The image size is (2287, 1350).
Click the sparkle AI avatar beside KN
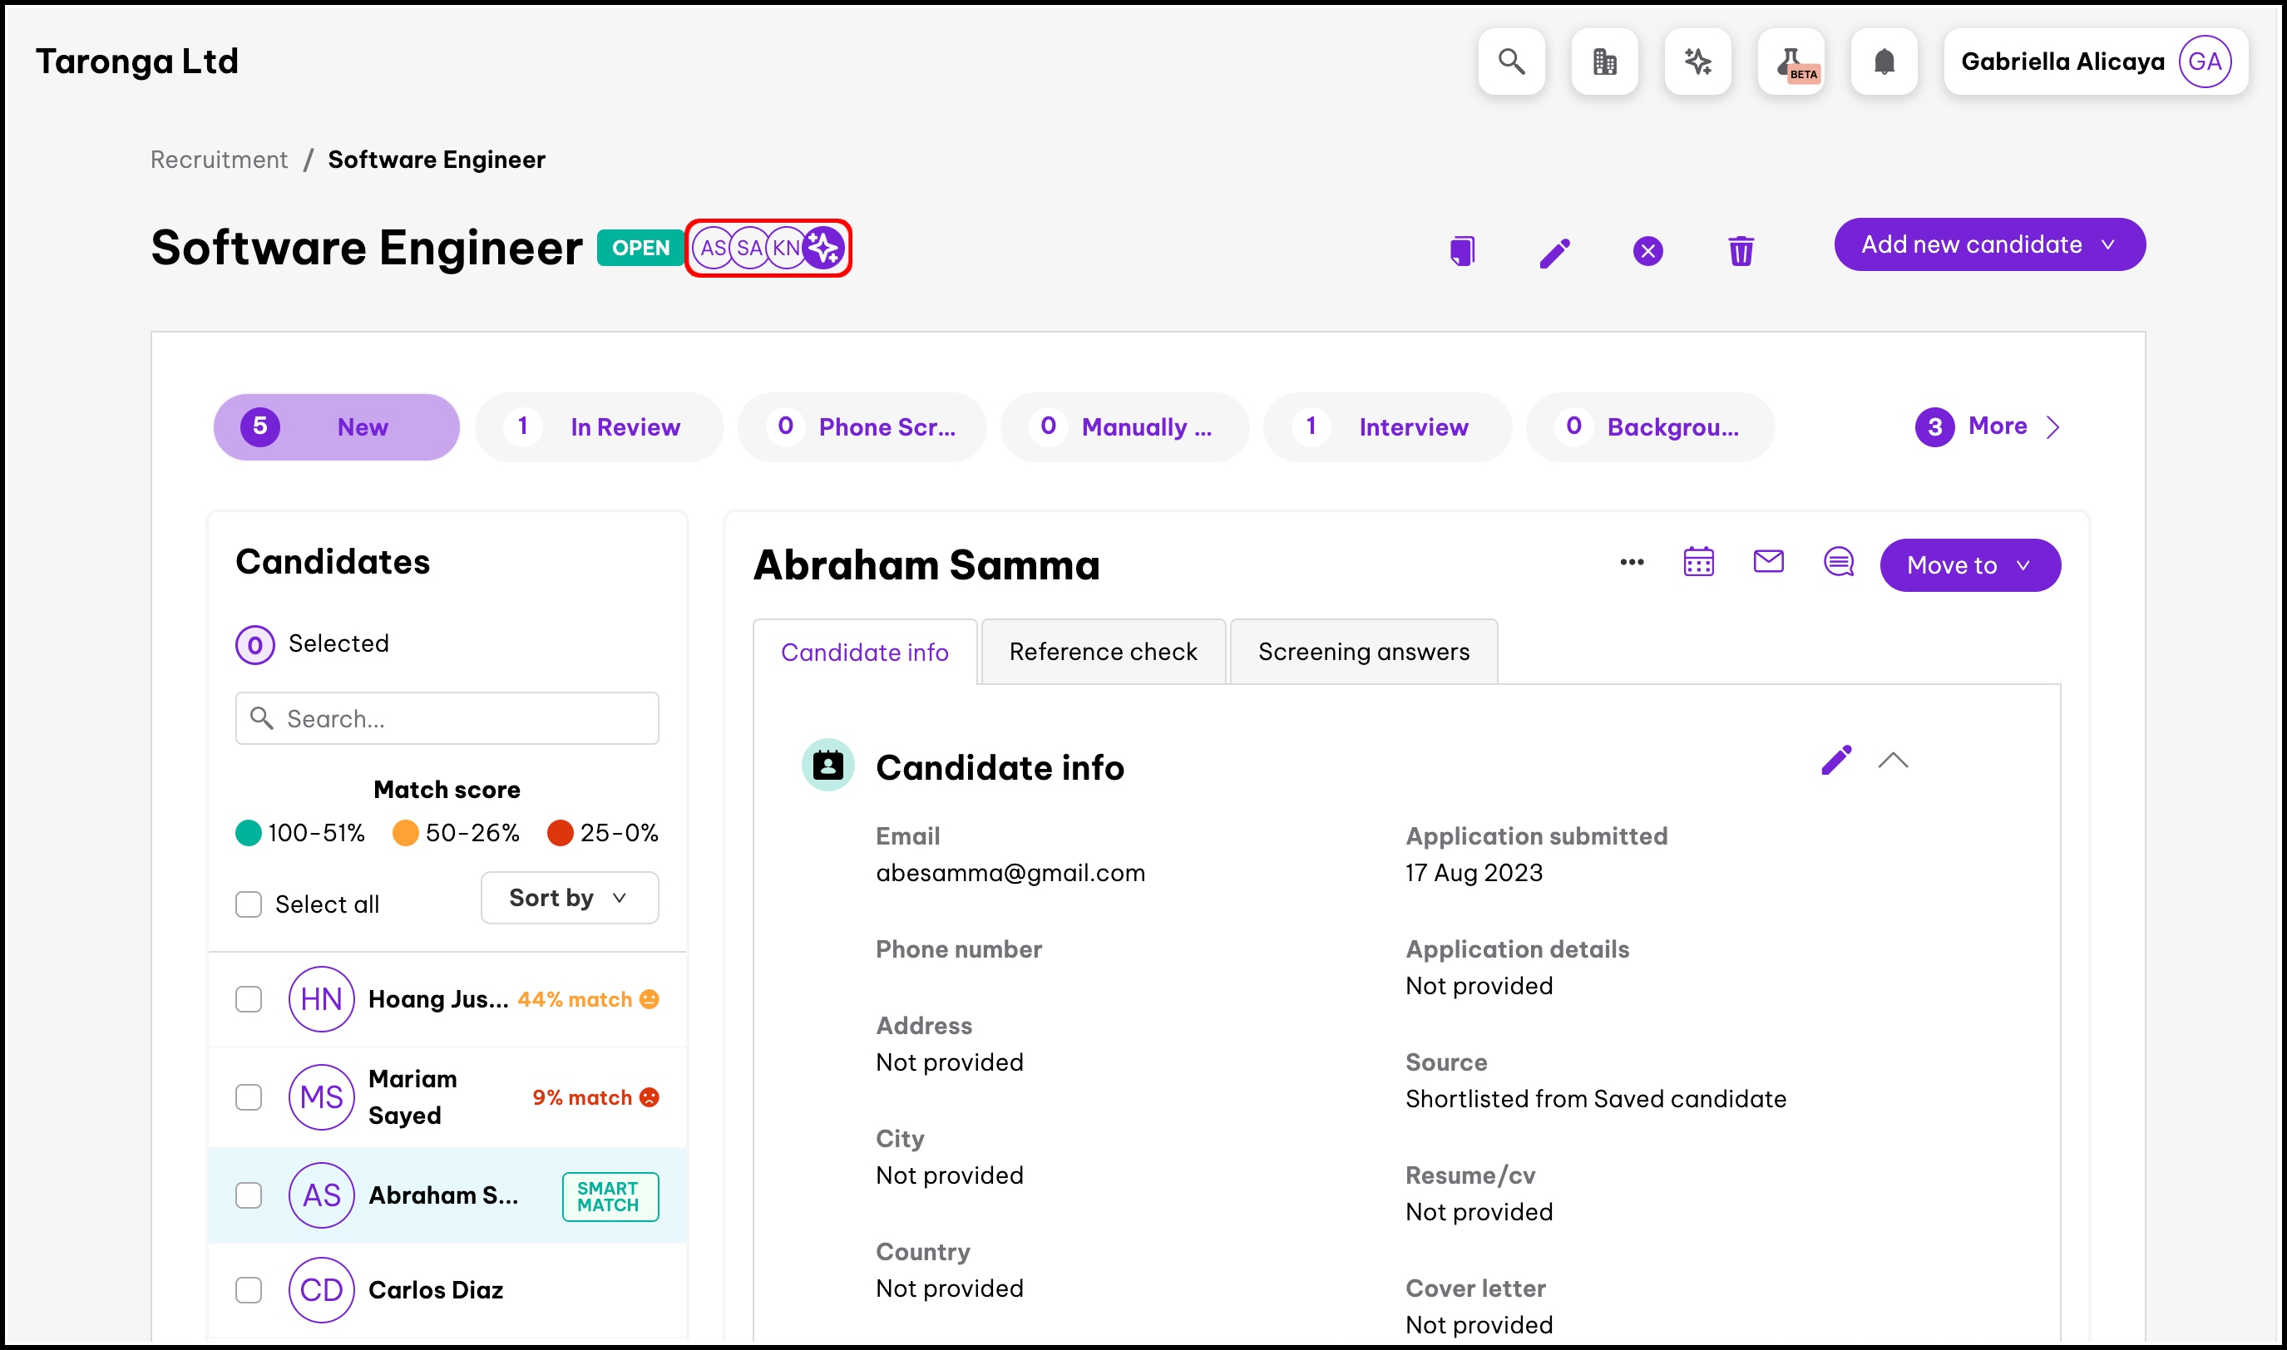[823, 249]
